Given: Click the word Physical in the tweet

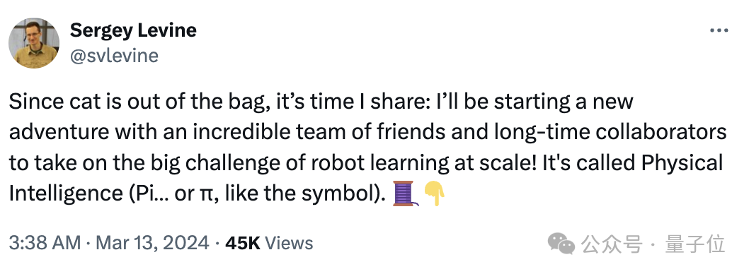Looking at the screenshot, I should 682,163.
